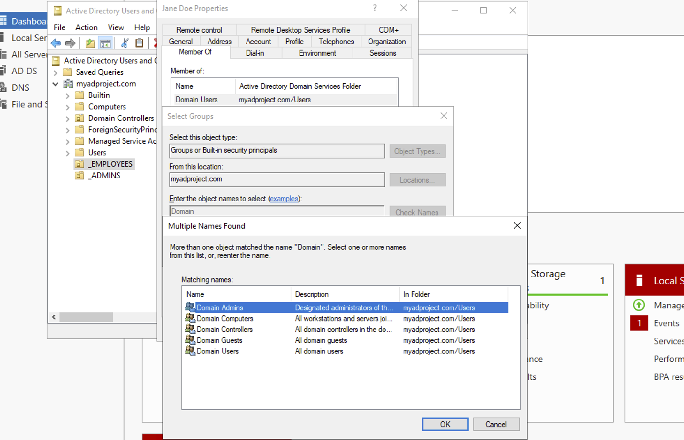Toggle Show/Hide Console Tree toolbar icon
Image resolution: width=684 pixels, height=440 pixels.
(105, 43)
